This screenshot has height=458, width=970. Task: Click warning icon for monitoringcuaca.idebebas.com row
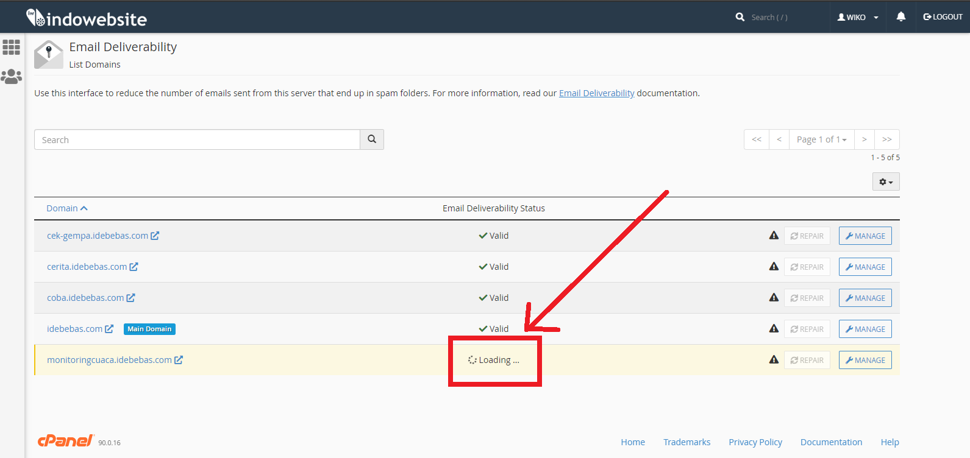click(774, 360)
